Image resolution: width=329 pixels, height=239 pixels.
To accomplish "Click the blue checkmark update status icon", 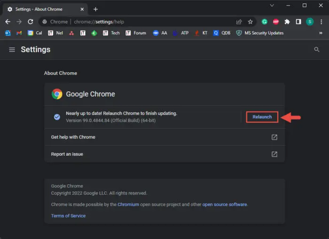I will (57, 117).
